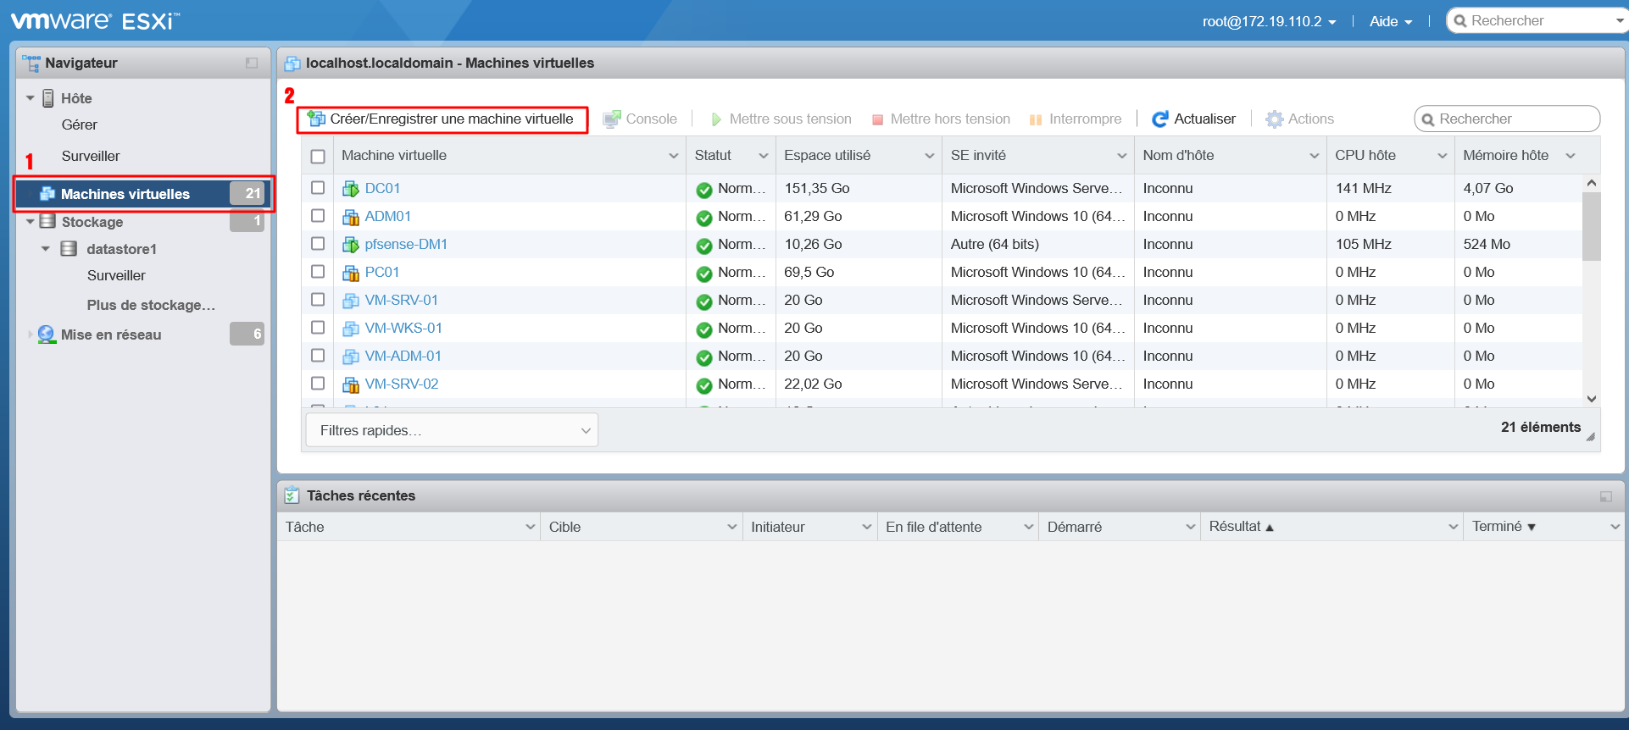Select Machines virtuelles in the navigator
Viewport: 1629px width, 730px height.
[x=125, y=194]
